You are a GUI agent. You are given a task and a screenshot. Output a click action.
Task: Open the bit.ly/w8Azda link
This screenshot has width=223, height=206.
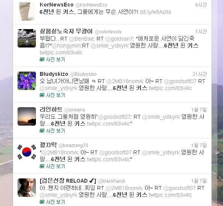click(155, 12)
